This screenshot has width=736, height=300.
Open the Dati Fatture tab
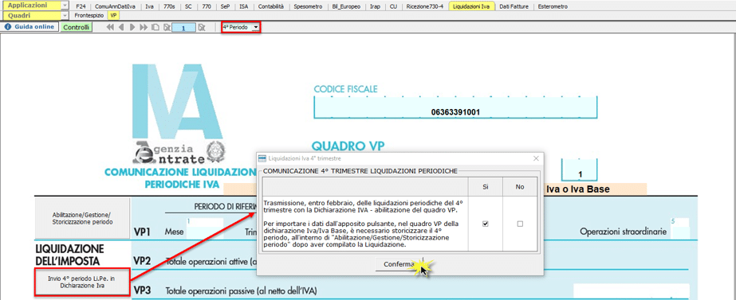point(515,6)
